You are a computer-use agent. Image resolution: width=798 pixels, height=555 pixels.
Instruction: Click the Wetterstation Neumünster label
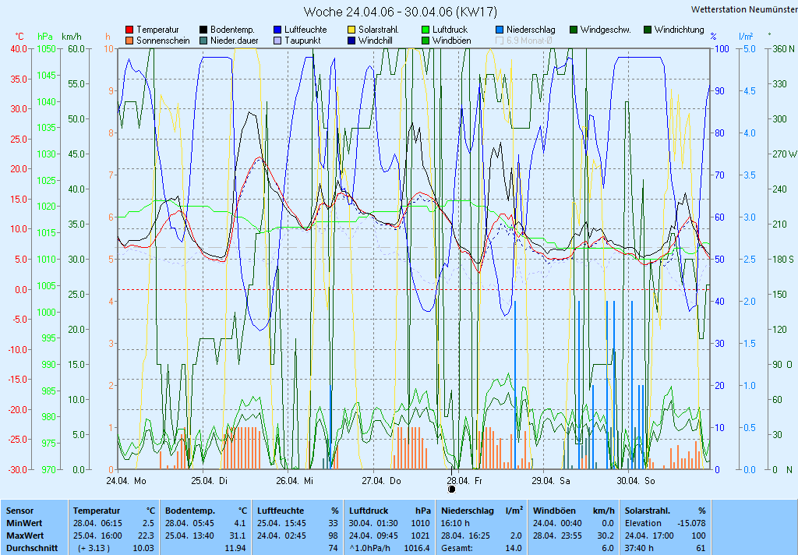[743, 9]
